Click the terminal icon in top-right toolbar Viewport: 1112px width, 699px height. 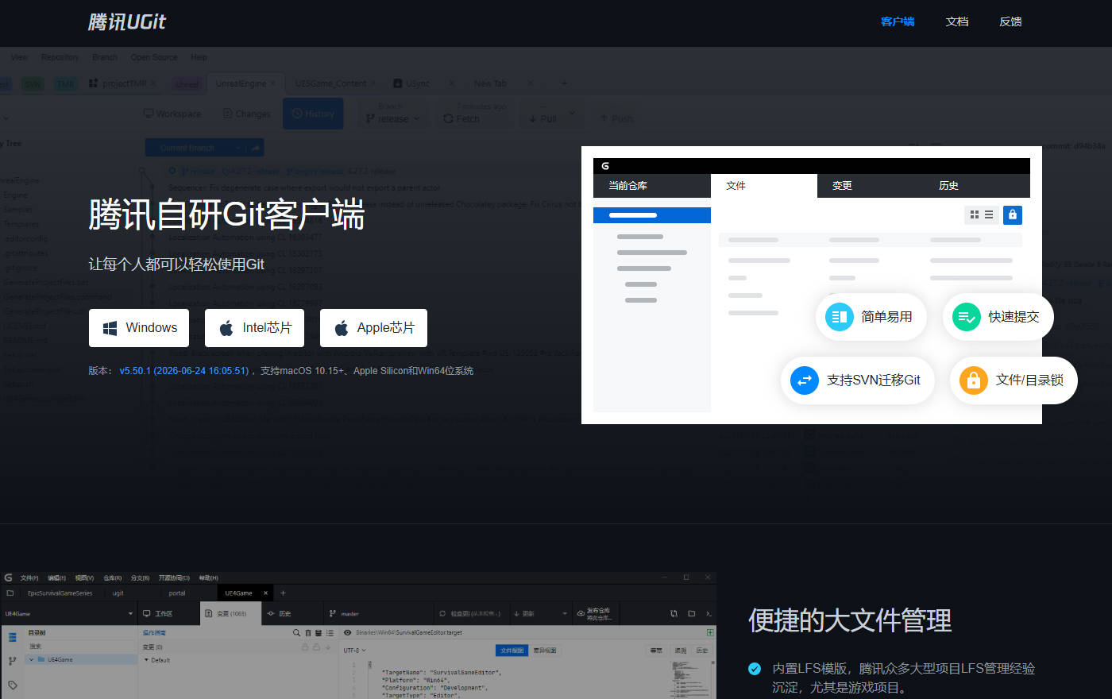coord(709,614)
